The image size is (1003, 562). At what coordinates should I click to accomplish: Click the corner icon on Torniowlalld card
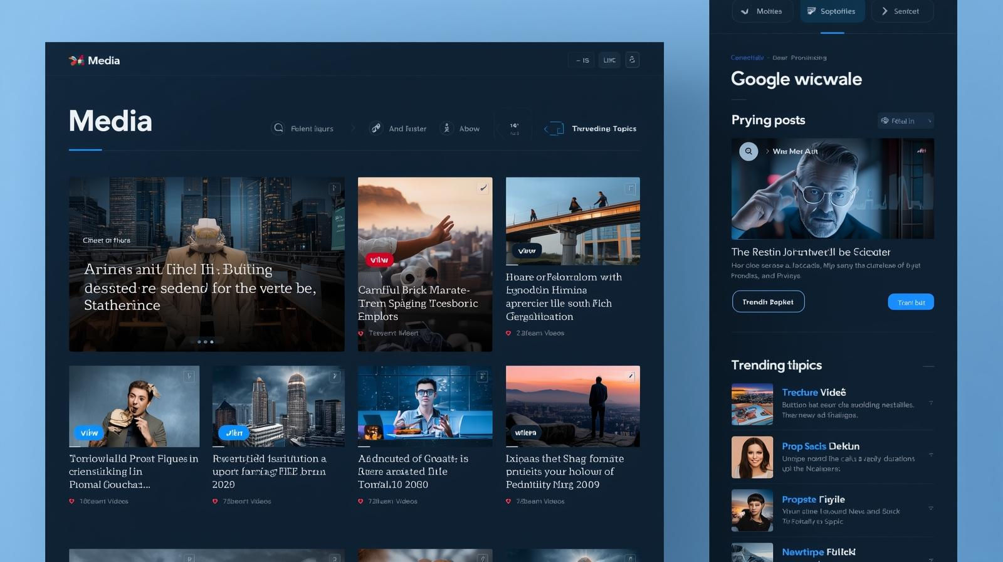coord(189,376)
